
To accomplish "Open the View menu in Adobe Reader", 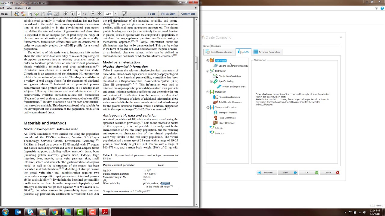I will point(9,8).
